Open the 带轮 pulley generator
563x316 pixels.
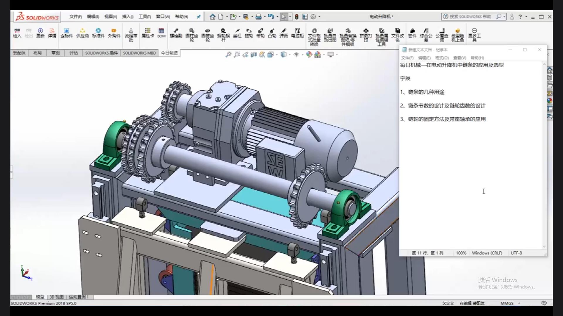click(260, 33)
